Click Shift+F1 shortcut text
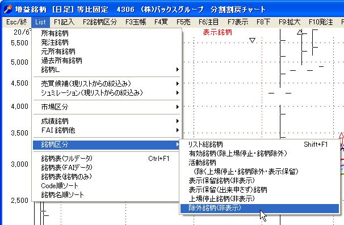Image resolution: width=344 pixels, height=225 pixels. click(316, 145)
